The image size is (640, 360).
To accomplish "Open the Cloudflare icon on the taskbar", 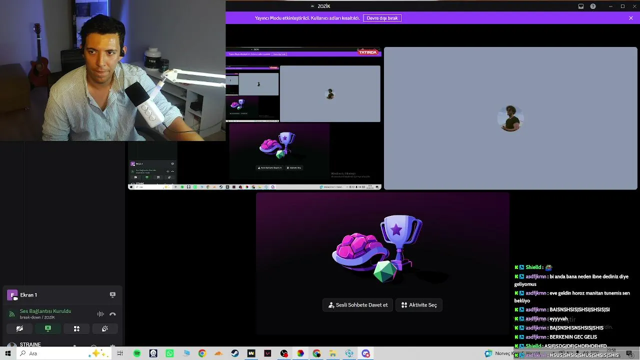I will [x=218, y=353].
